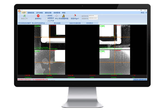The width and height of the screenshot is (168, 112).
Task: Open the 图像系统 tab
Action: coord(31,13)
